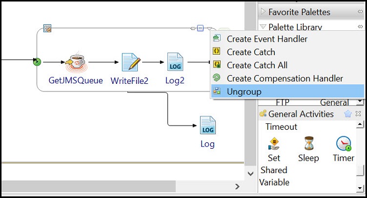Click the Create Event Handler icon

(217, 38)
